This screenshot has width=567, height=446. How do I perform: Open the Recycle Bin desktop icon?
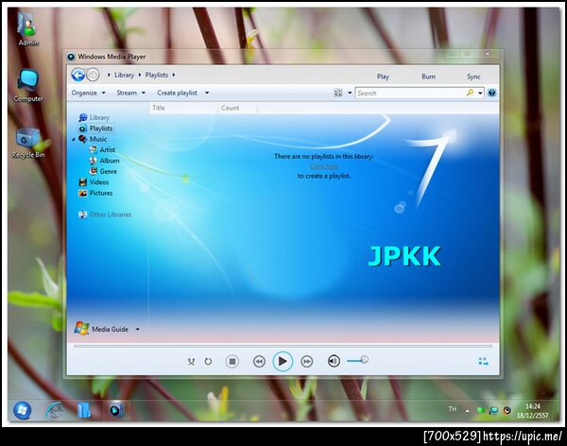[x=27, y=143]
